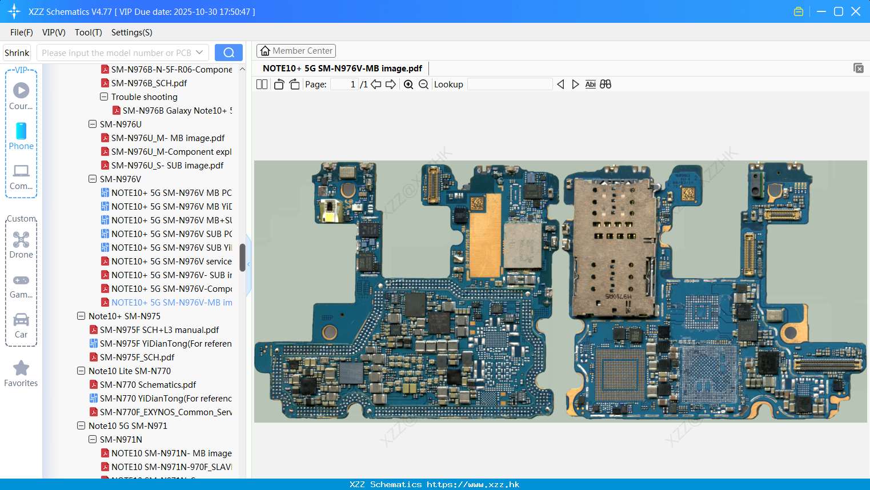This screenshot has height=490, width=870.
Task: Click the shopping bag icon in title bar
Action: click(799, 11)
